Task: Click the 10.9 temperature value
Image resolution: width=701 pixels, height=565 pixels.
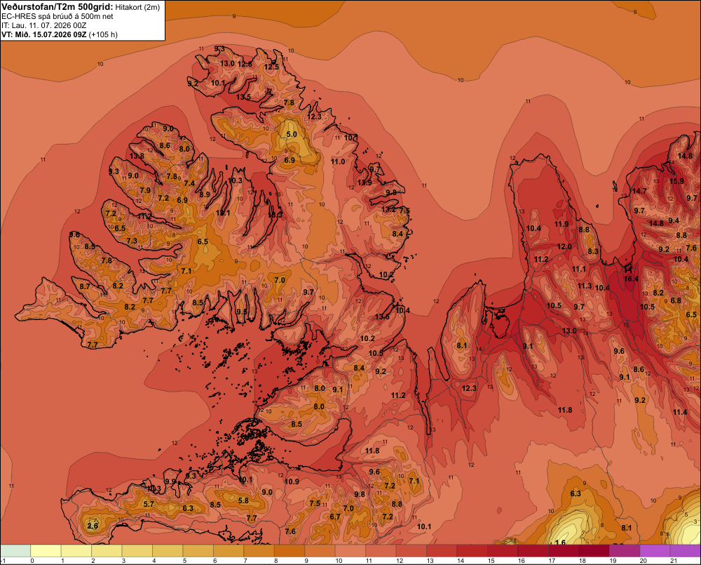Action: pyautogui.click(x=292, y=481)
